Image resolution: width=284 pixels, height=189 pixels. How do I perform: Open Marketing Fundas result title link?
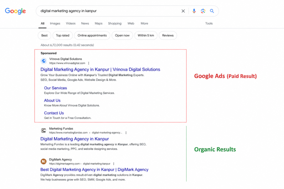click(x=74, y=139)
